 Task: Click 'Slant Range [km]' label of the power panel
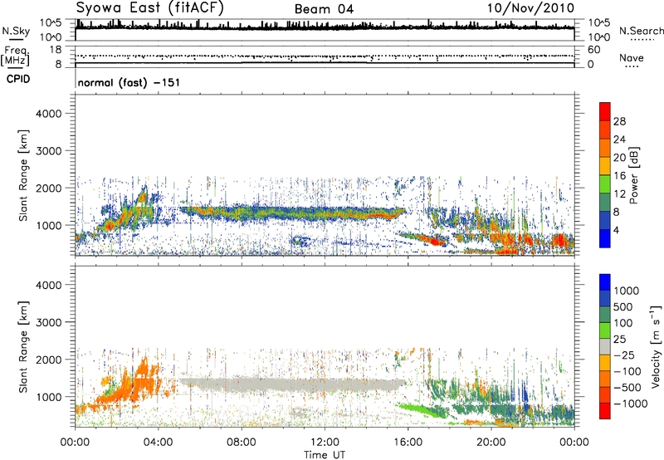(x=24, y=175)
